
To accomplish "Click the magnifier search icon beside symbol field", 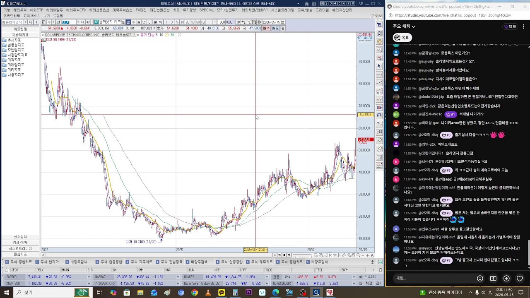I will coord(82,22).
